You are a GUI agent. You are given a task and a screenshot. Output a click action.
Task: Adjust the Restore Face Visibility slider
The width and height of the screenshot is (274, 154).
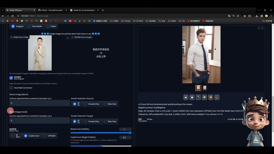(101, 133)
